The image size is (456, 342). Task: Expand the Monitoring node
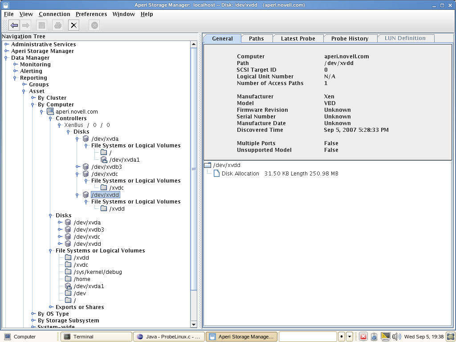(15, 64)
